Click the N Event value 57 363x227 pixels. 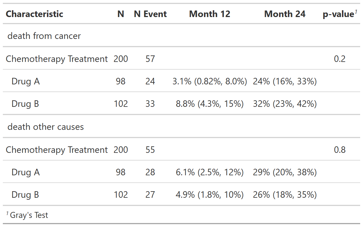150,59
